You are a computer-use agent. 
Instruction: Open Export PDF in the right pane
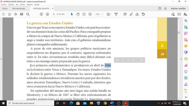(x=186, y=27)
